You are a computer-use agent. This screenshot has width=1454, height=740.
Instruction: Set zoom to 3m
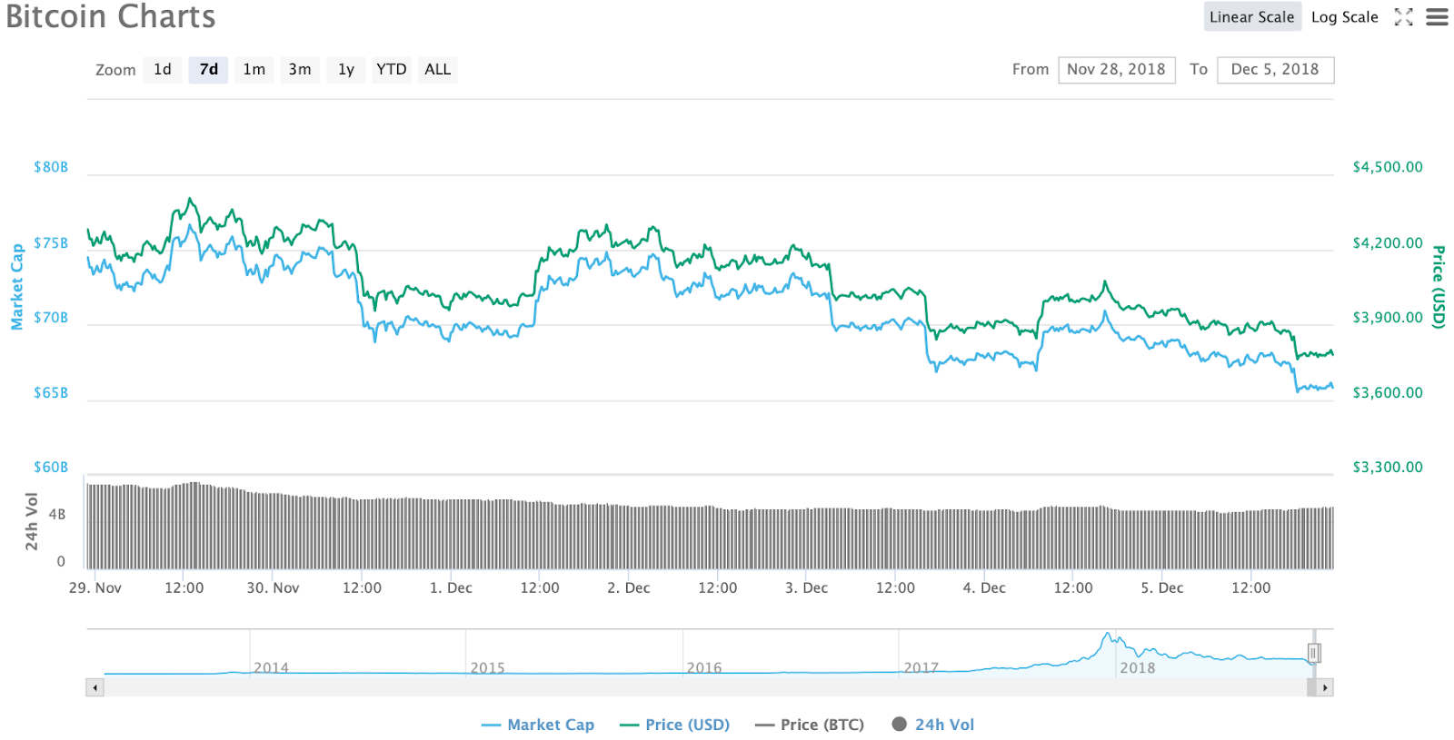(x=300, y=70)
